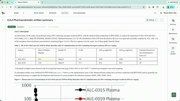This screenshot has height=101, width=180.
Task: Bookmark the page with star icon
Action: tap(144, 7)
